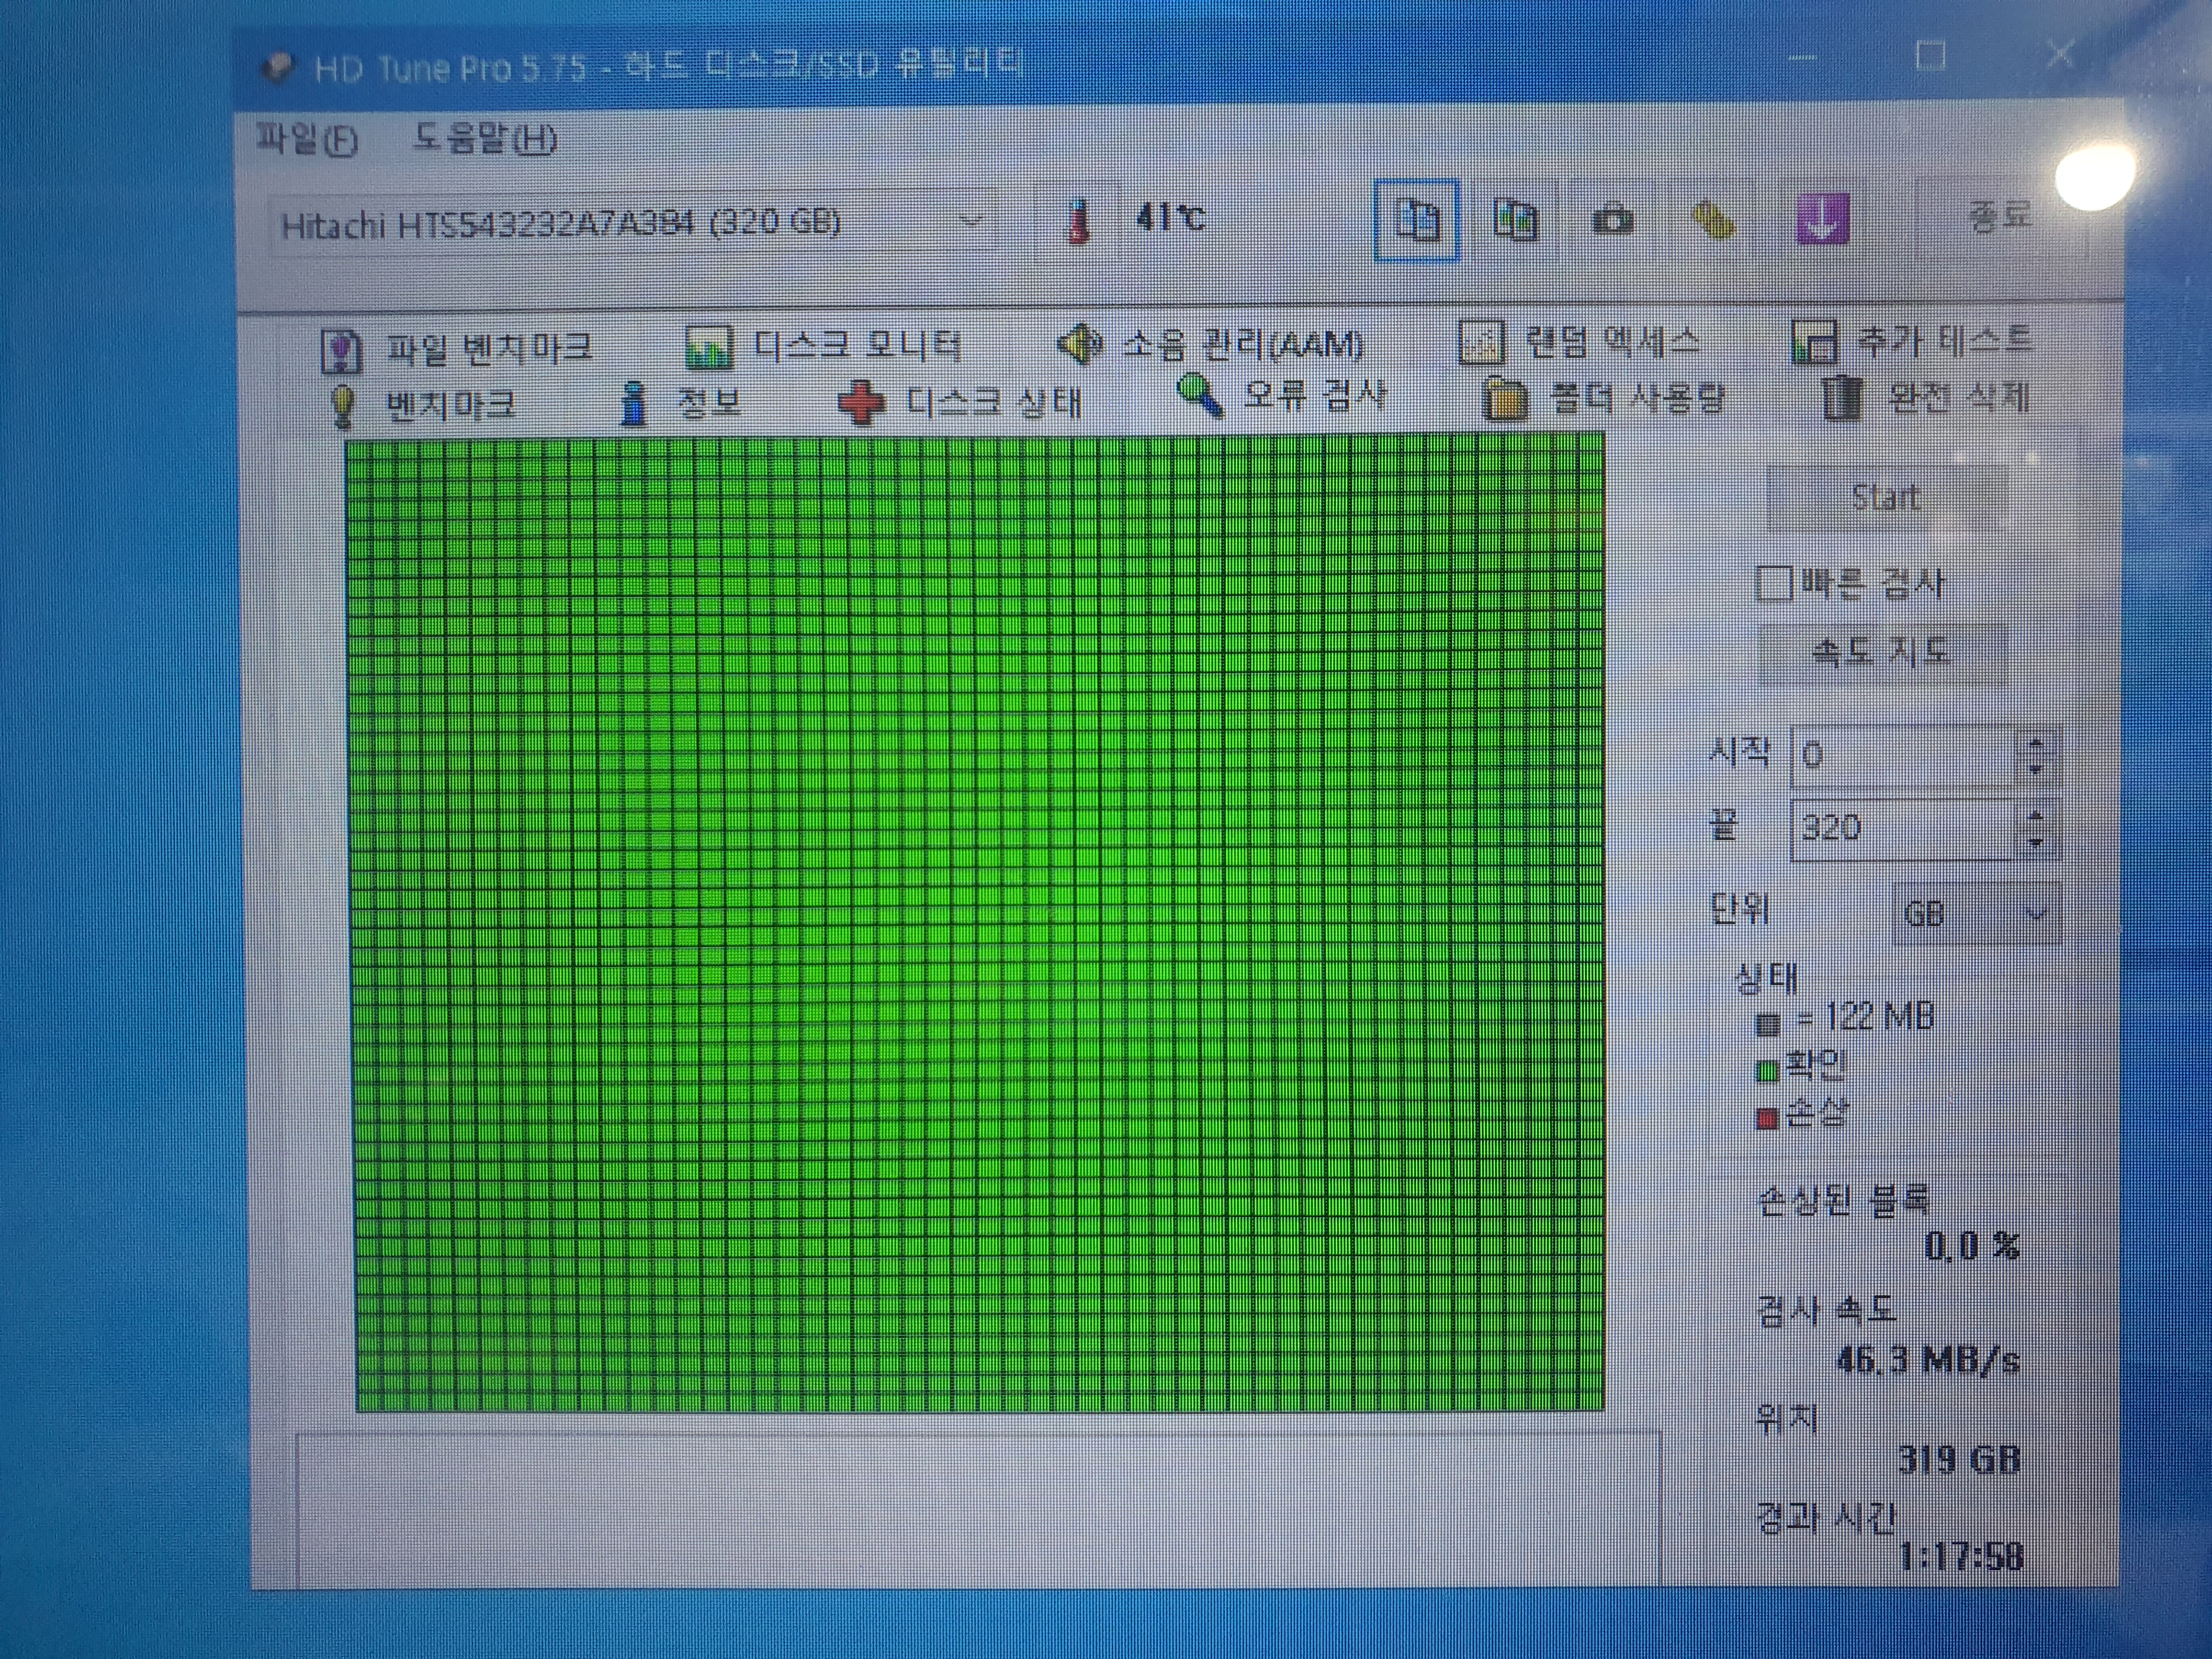Click the green block scan map
The height and width of the screenshot is (1659, 2212).
click(978, 922)
